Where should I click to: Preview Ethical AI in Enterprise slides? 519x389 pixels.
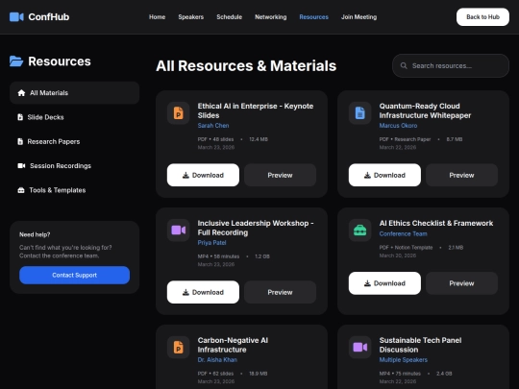pyautogui.click(x=280, y=175)
